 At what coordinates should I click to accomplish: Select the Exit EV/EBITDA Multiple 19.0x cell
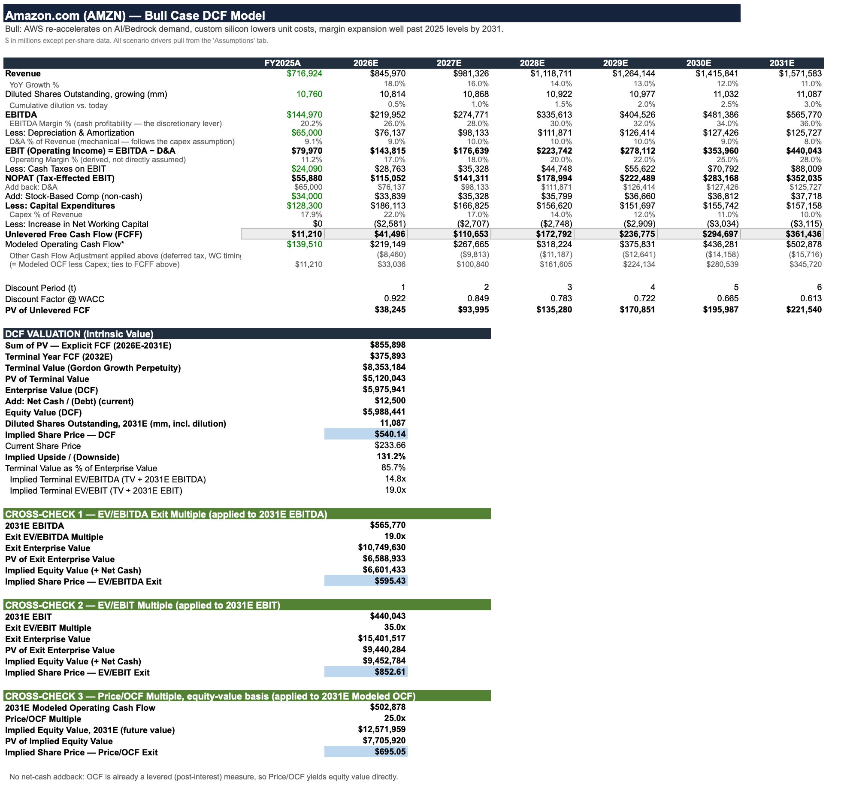click(394, 536)
